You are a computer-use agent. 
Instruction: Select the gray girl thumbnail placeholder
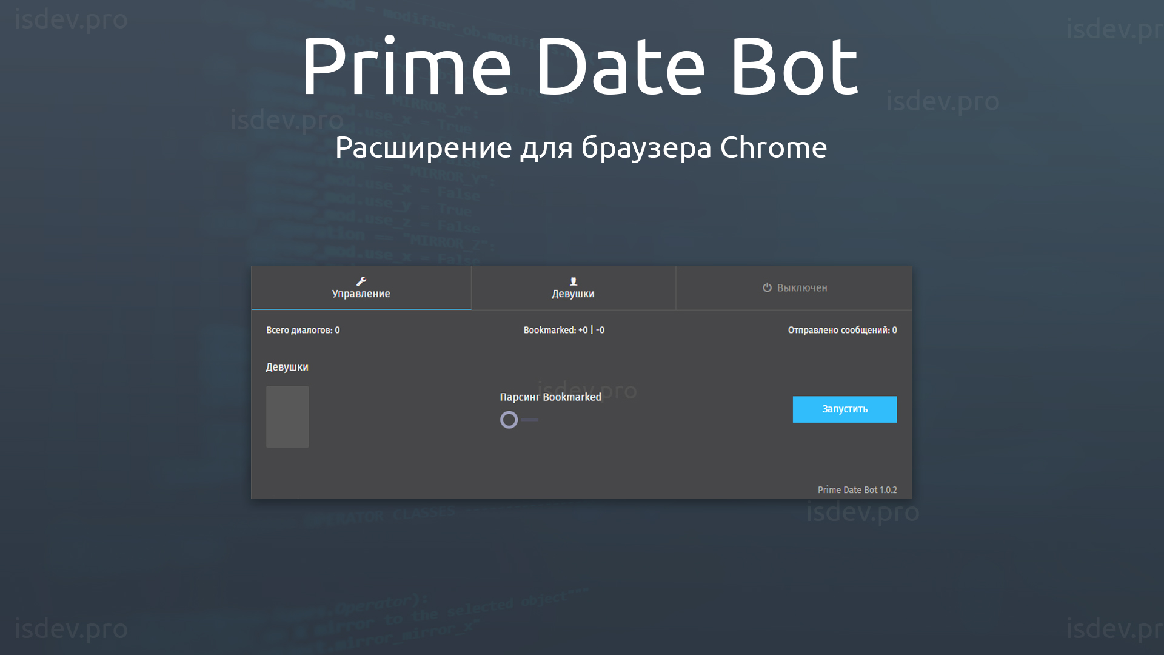click(x=287, y=417)
